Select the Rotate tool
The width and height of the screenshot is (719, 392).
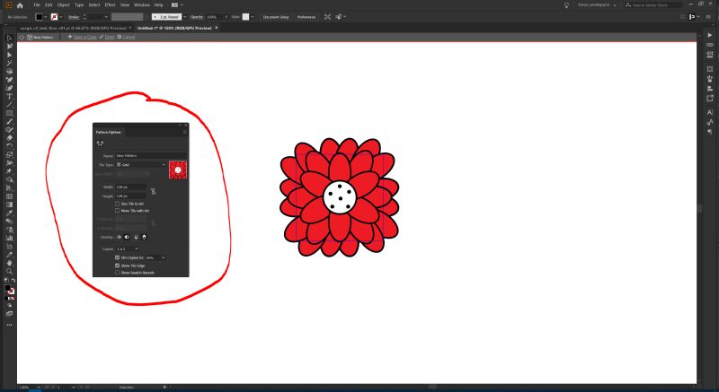tap(9, 146)
